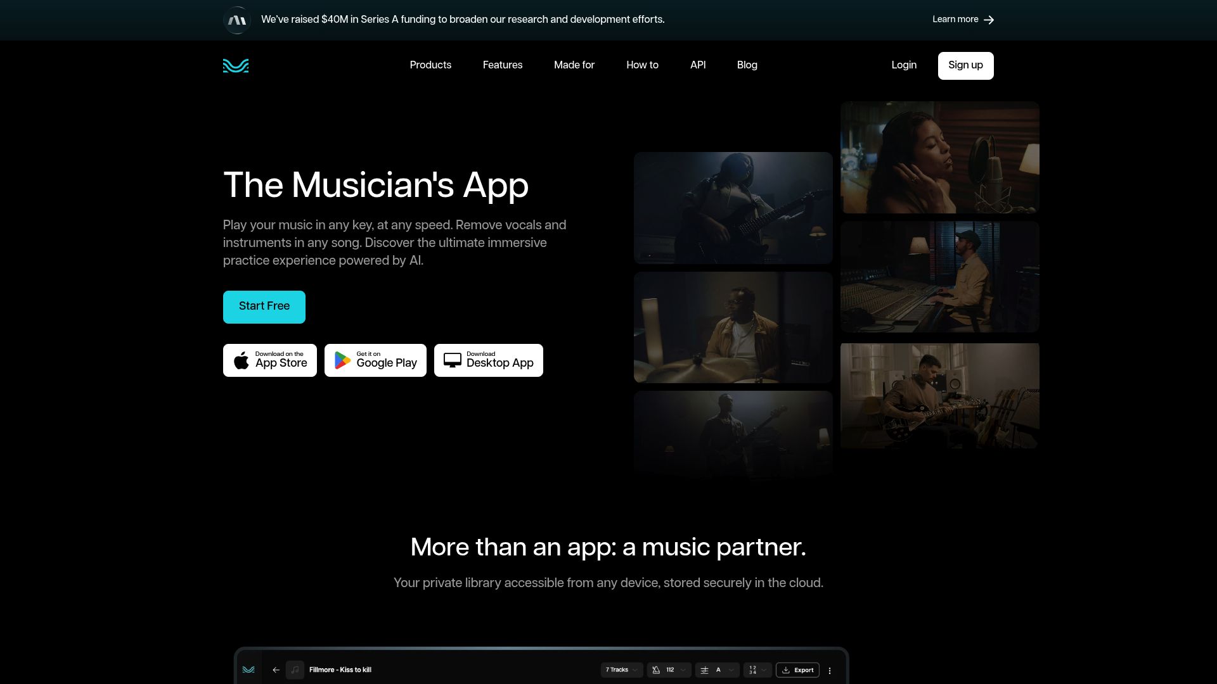Click the pitch adjustment icon next to key A
This screenshot has height=684, width=1217.
[x=704, y=669]
